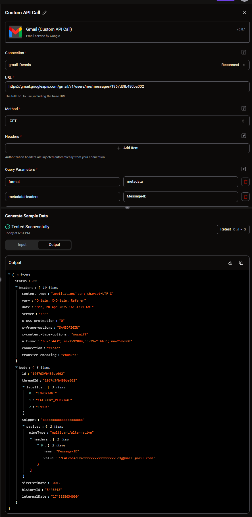Click the mimeType value "multipart/alternative"
Screen dimensions: 252x517
[72, 433]
